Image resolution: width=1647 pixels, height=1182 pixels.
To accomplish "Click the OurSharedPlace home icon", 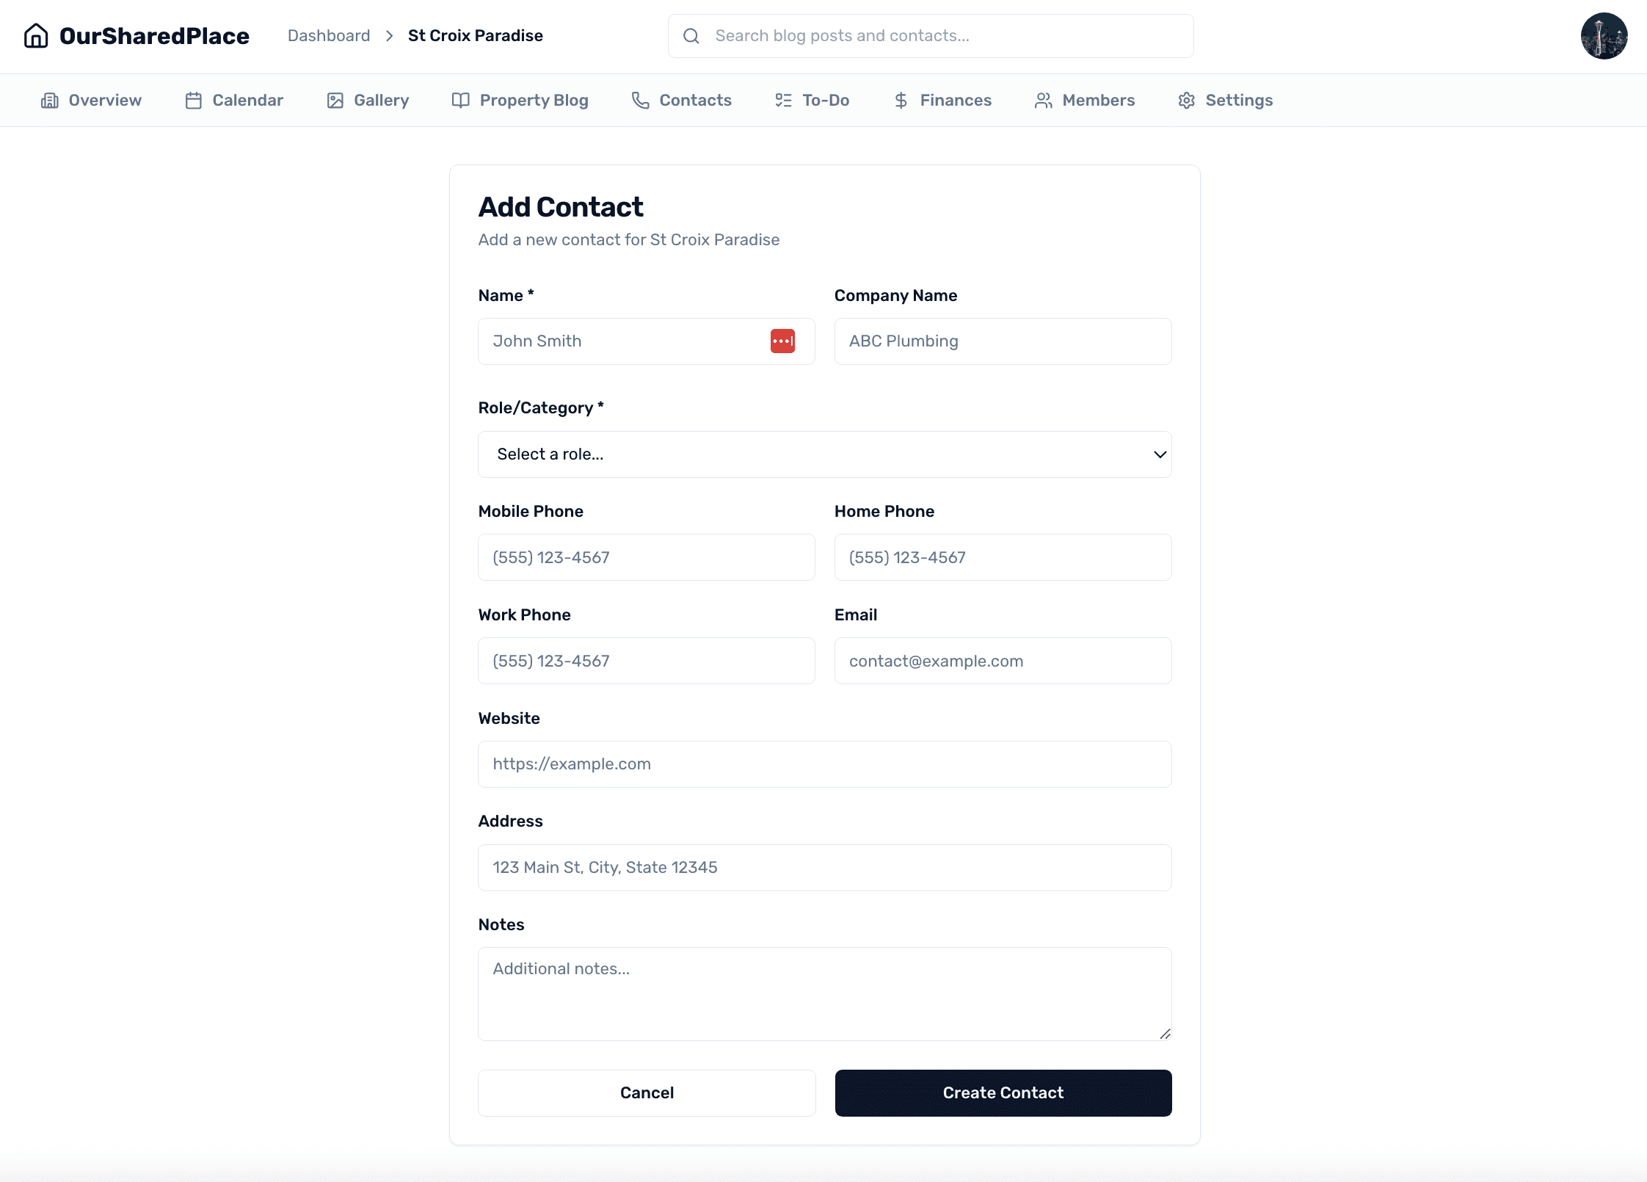I will point(36,35).
